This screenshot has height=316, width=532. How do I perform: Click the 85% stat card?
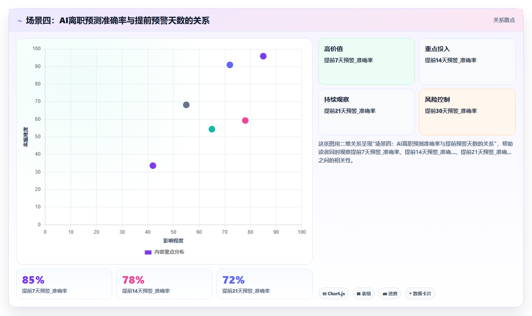[64, 284]
